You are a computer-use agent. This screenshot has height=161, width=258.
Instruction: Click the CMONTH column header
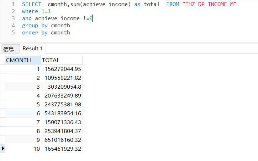(23, 60)
